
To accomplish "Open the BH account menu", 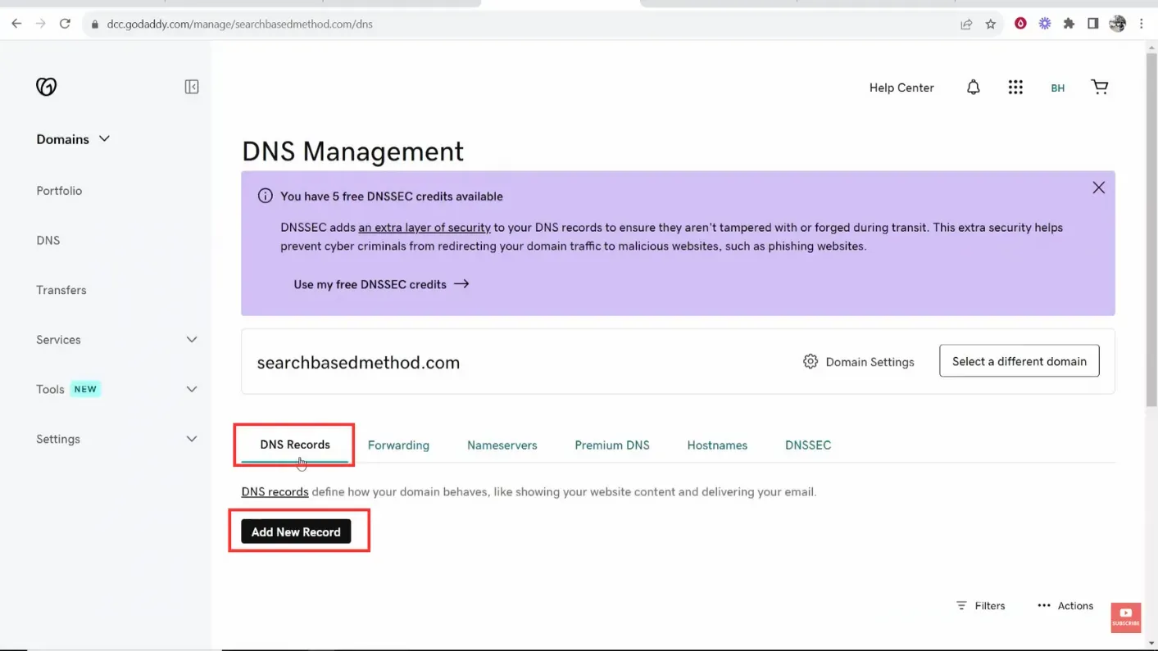I will click(1057, 88).
